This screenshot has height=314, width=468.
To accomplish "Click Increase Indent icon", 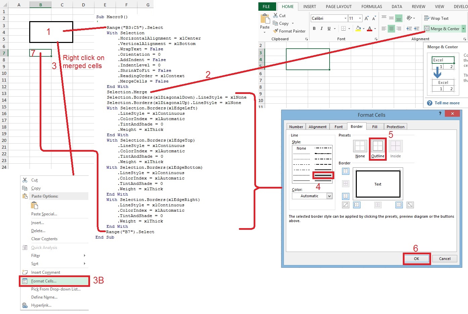I will point(417,29).
